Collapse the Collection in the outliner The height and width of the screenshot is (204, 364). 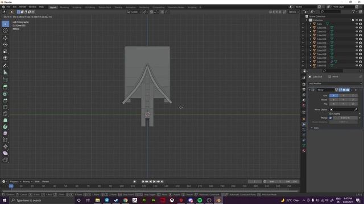[307, 20]
